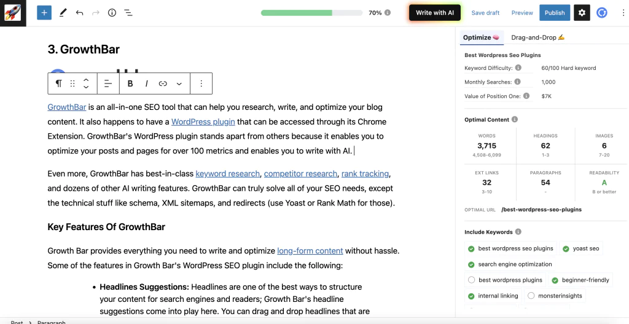Screen dimensions: 629x324
Task: Select 'search engine optimization' keyword chip
Action: pyautogui.click(x=510, y=264)
